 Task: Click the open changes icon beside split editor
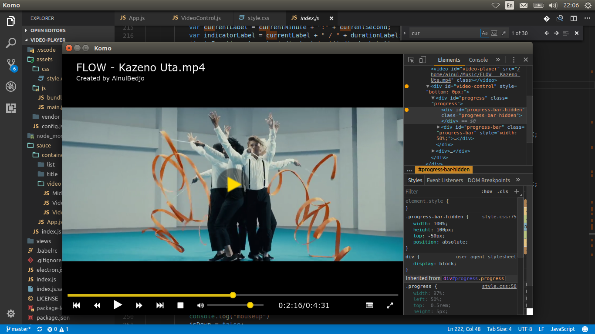pyautogui.click(x=560, y=18)
